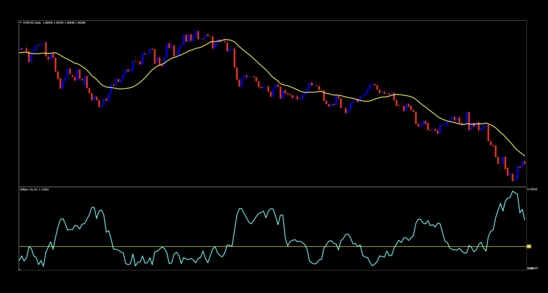Click the 4.43918 indicator scale maximum value

[x=532, y=189]
